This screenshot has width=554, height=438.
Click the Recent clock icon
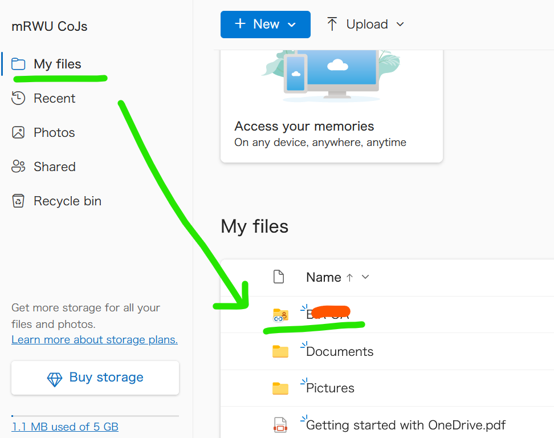pyautogui.click(x=18, y=98)
